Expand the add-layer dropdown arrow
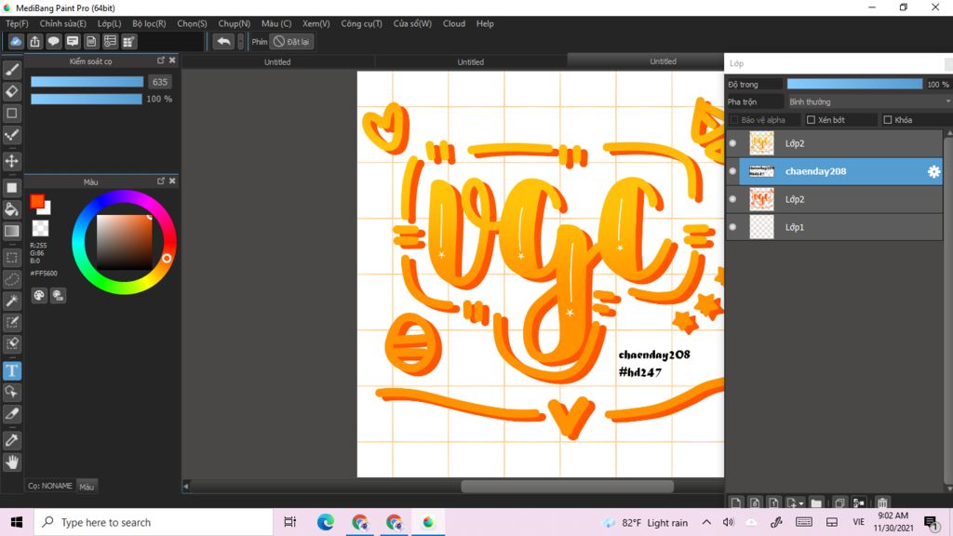The height and width of the screenshot is (536, 953). (x=801, y=503)
